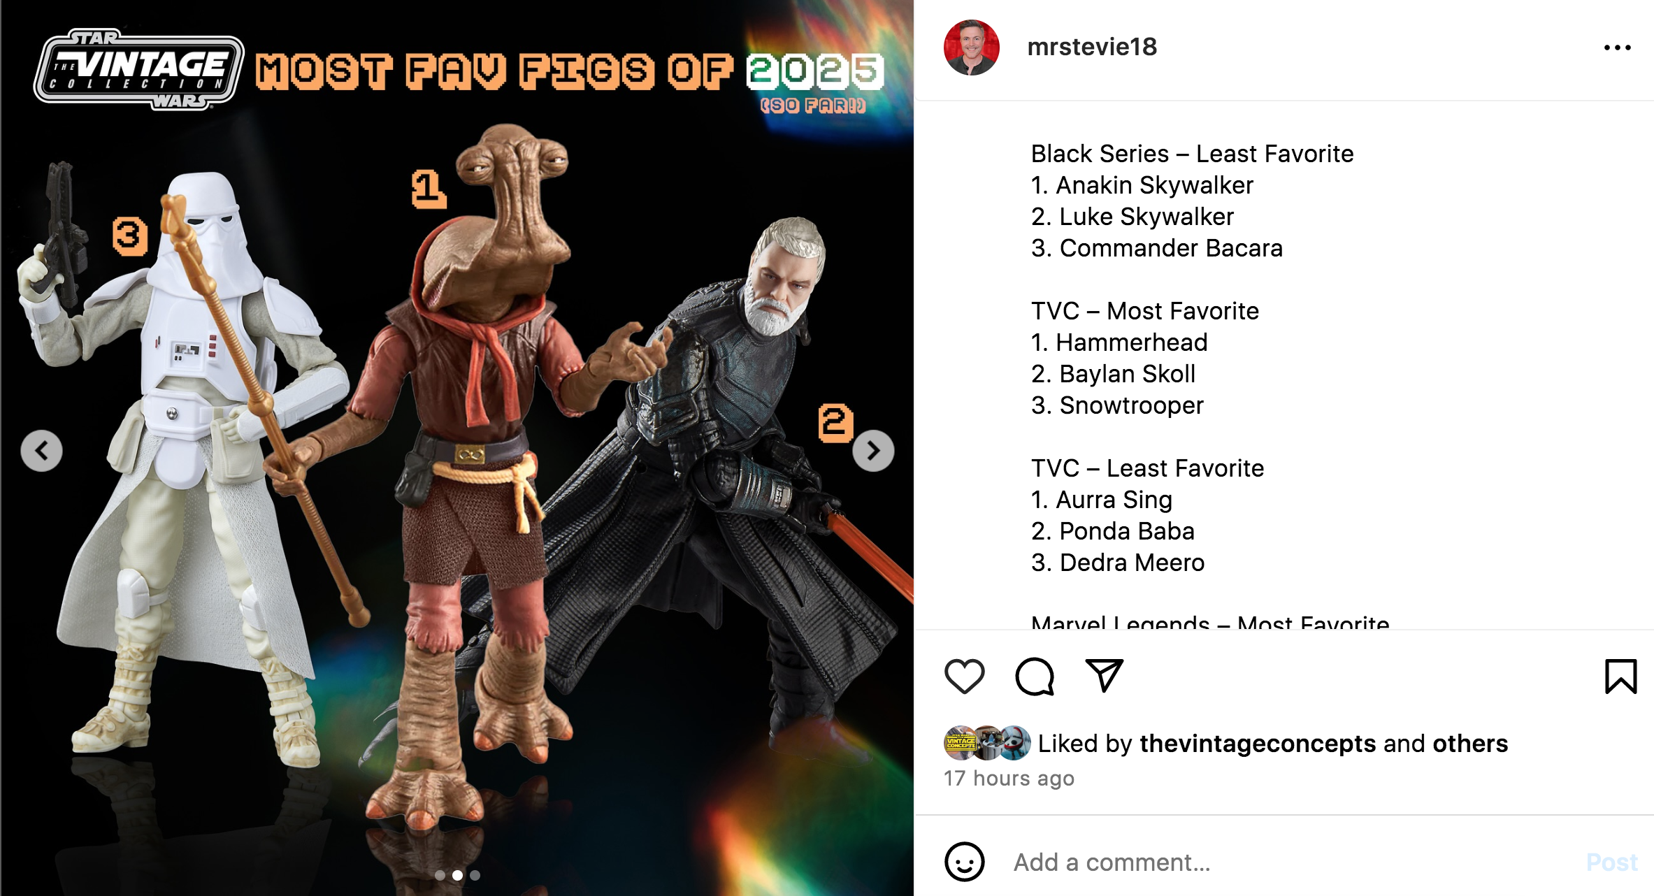This screenshot has height=896, width=1654.
Task: Open the emoji picker smiley icon
Action: tap(964, 861)
